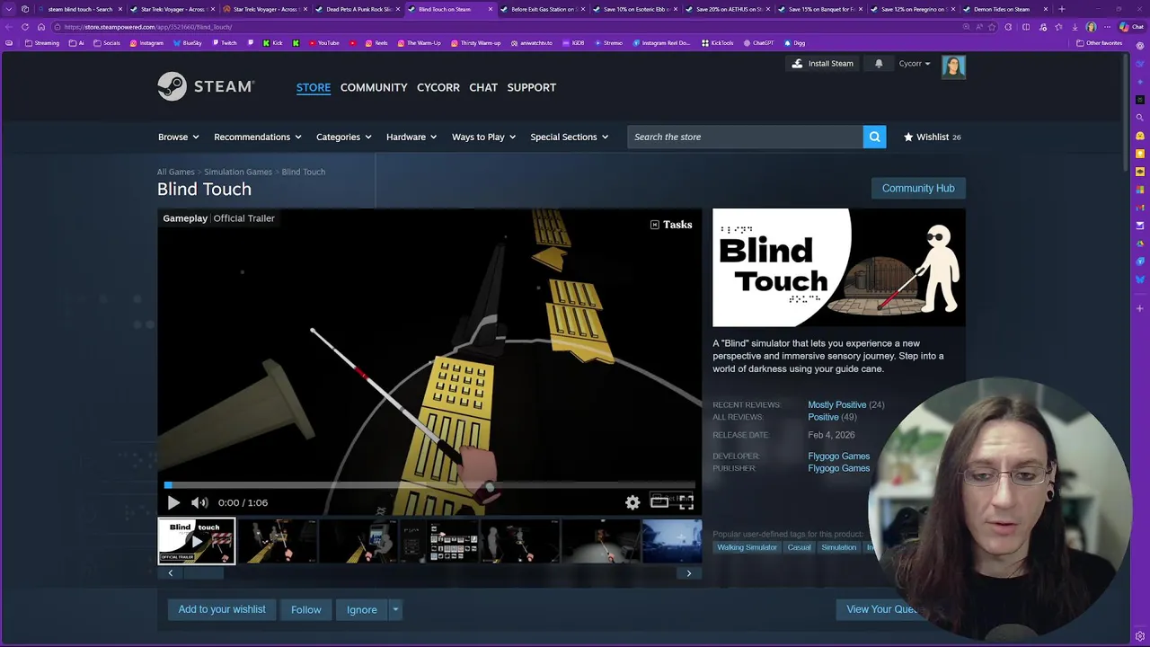
Task: Select the official trailer thumbnail
Action: [196, 541]
